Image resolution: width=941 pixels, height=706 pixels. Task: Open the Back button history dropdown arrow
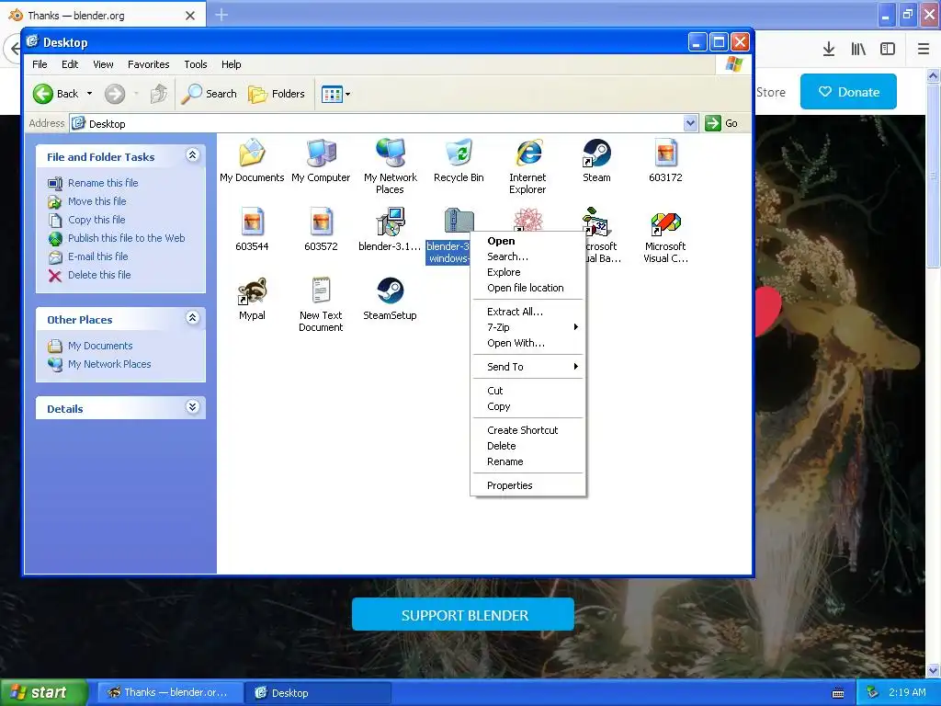(89, 94)
